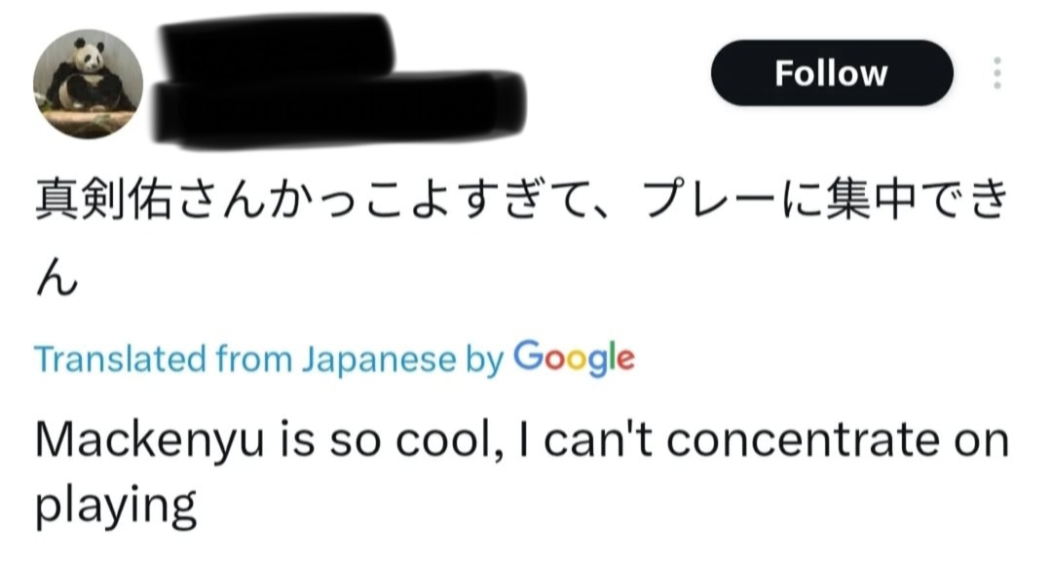The width and height of the screenshot is (1052, 565).
Task: Click the panda profile avatar
Action: [x=89, y=83]
